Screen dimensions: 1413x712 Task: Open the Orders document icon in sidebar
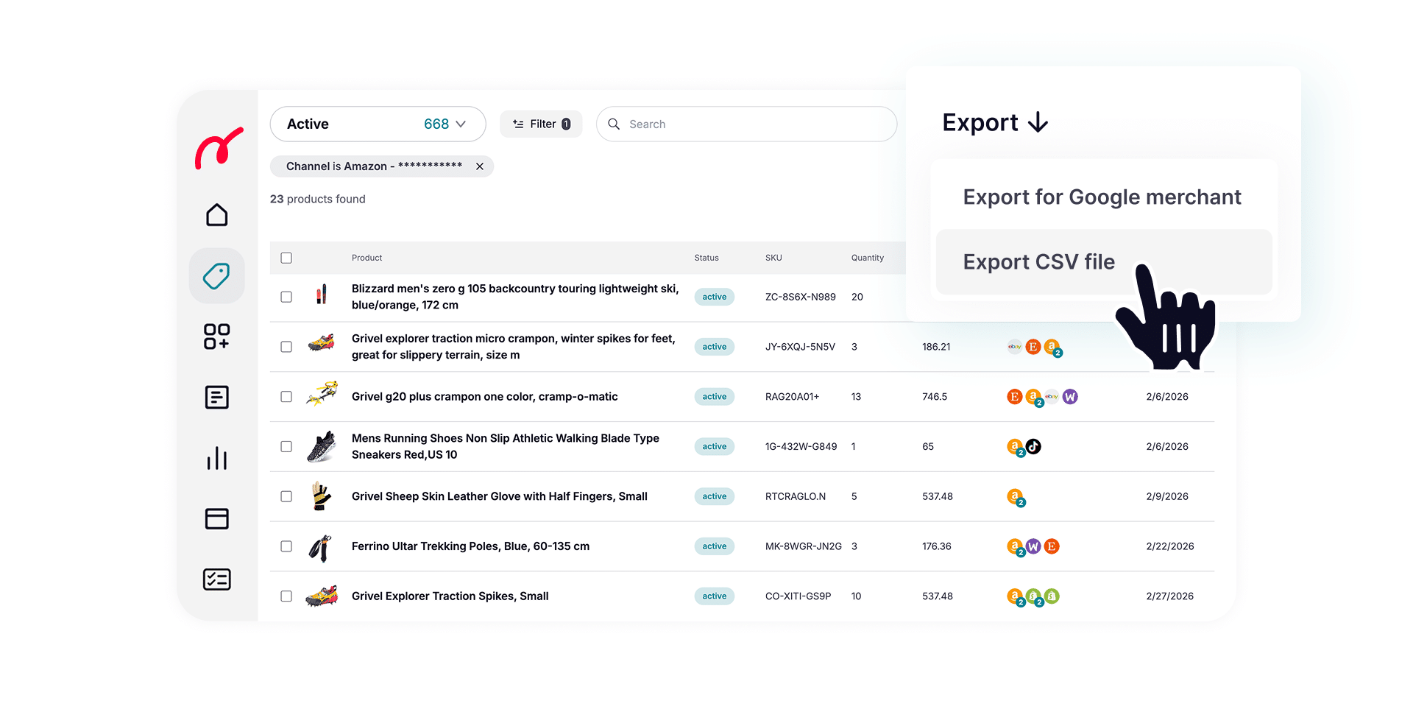point(216,398)
